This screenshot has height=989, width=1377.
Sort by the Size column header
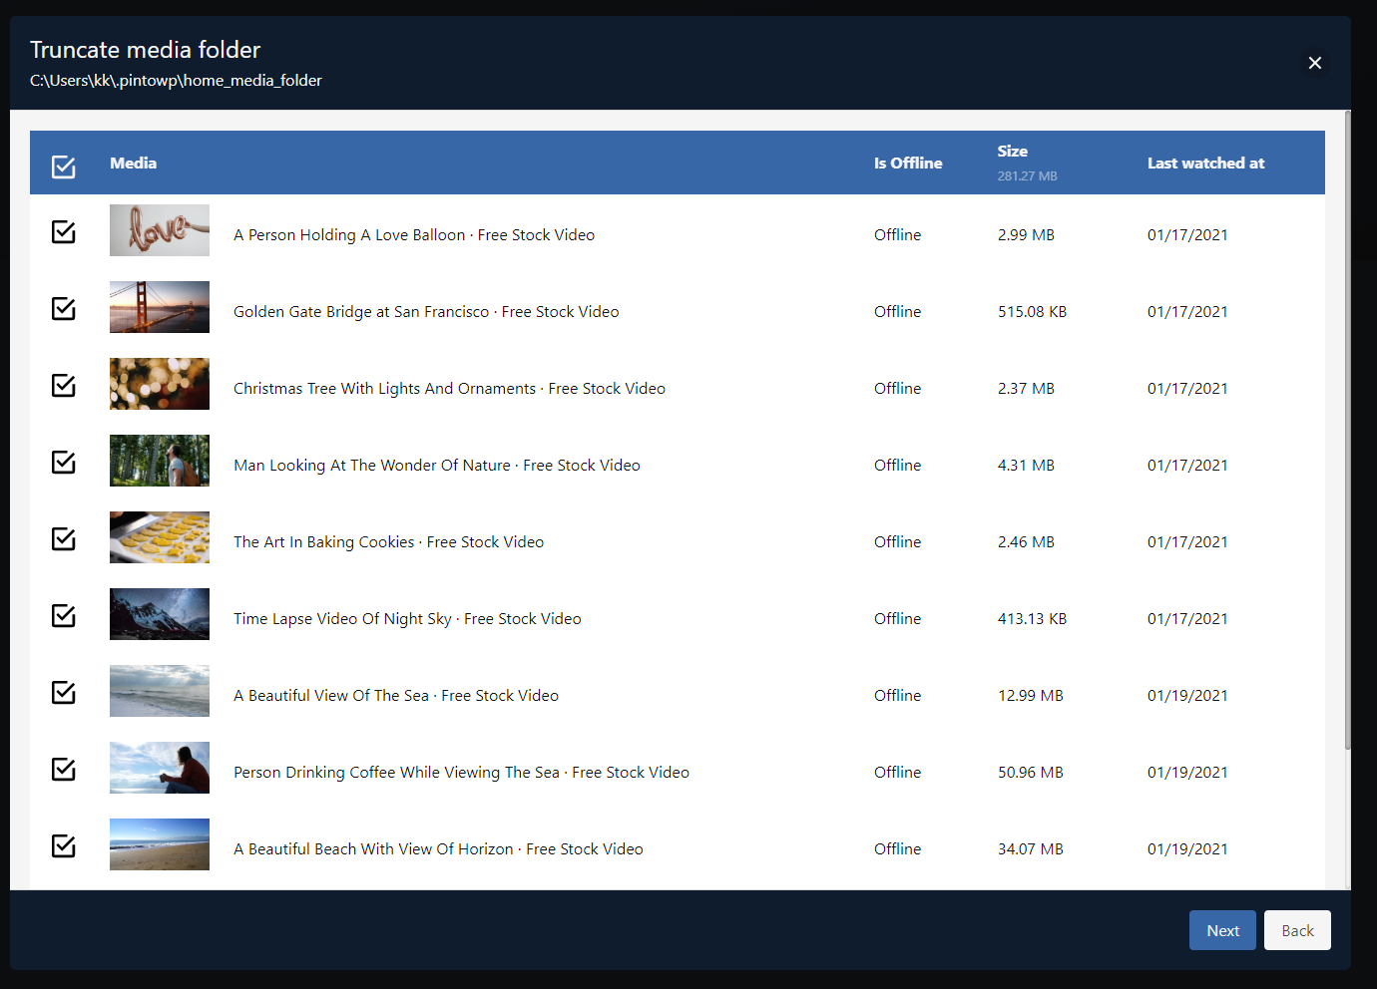1013,152
